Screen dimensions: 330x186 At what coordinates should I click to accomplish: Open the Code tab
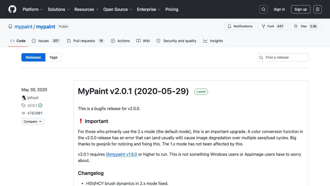click(18, 41)
